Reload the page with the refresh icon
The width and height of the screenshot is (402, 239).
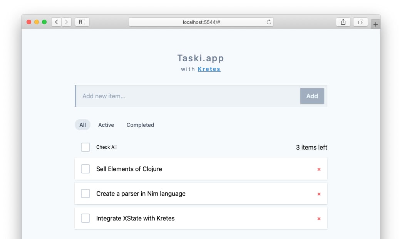coord(269,22)
